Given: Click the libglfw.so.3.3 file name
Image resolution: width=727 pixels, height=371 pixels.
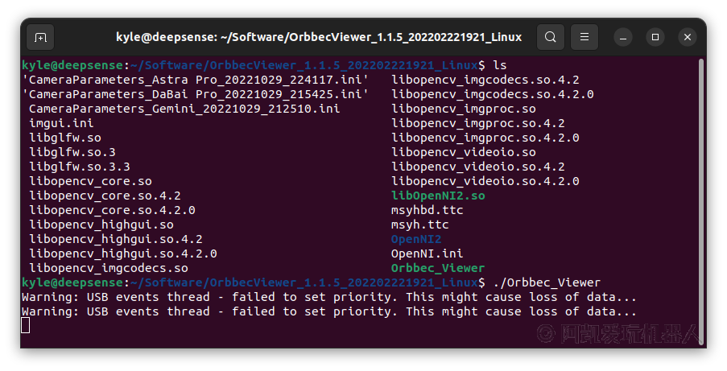Looking at the screenshot, I should 79,167.
